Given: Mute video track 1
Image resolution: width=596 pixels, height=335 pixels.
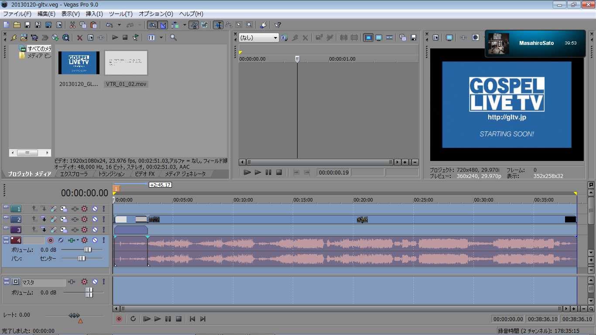Looking at the screenshot, I should (95, 209).
